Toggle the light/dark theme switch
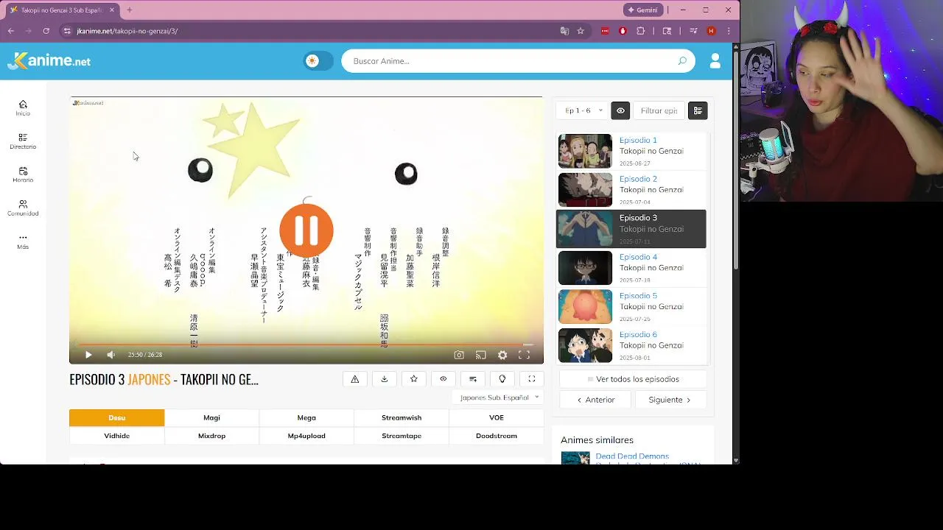This screenshot has height=530, width=943. coord(318,61)
